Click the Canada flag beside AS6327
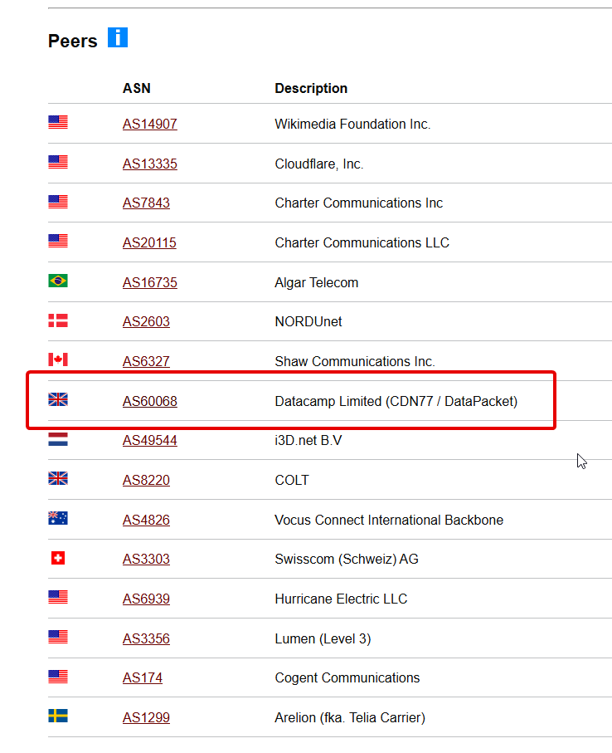 point(58,359)
